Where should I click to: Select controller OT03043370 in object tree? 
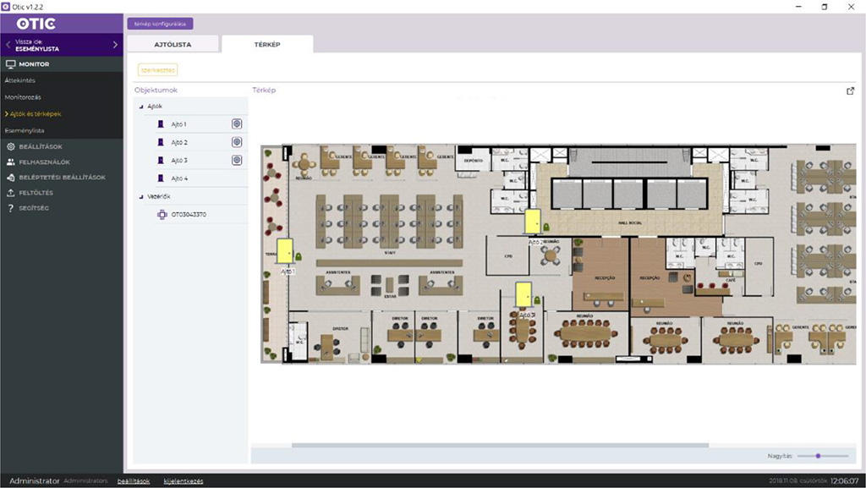(188, 215)
